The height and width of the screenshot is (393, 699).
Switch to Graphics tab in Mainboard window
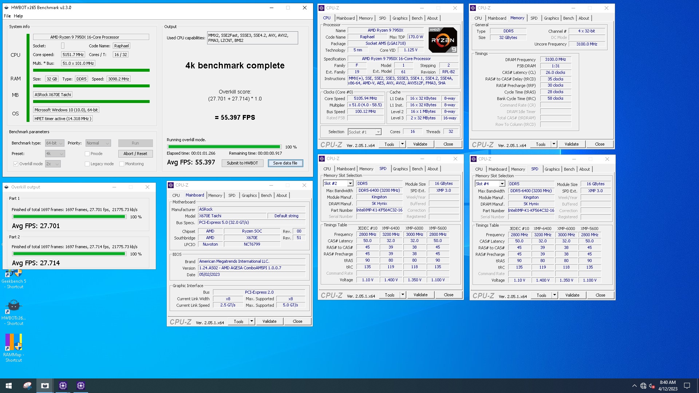(249, 195)
